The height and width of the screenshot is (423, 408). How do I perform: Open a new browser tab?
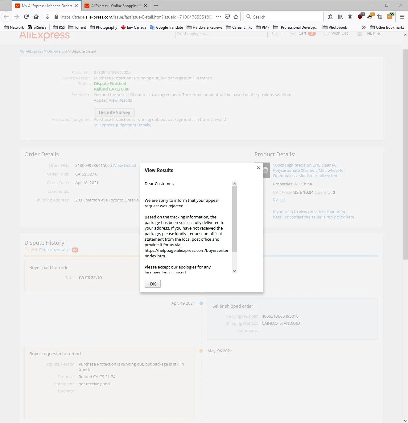(156, 5)
